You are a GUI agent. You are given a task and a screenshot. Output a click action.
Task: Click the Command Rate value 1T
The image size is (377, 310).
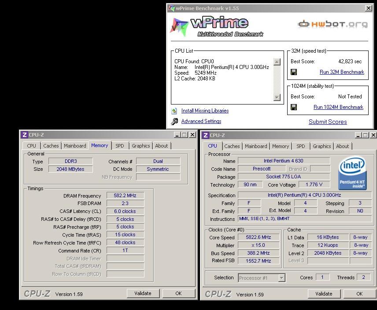(x=125, y=250)
